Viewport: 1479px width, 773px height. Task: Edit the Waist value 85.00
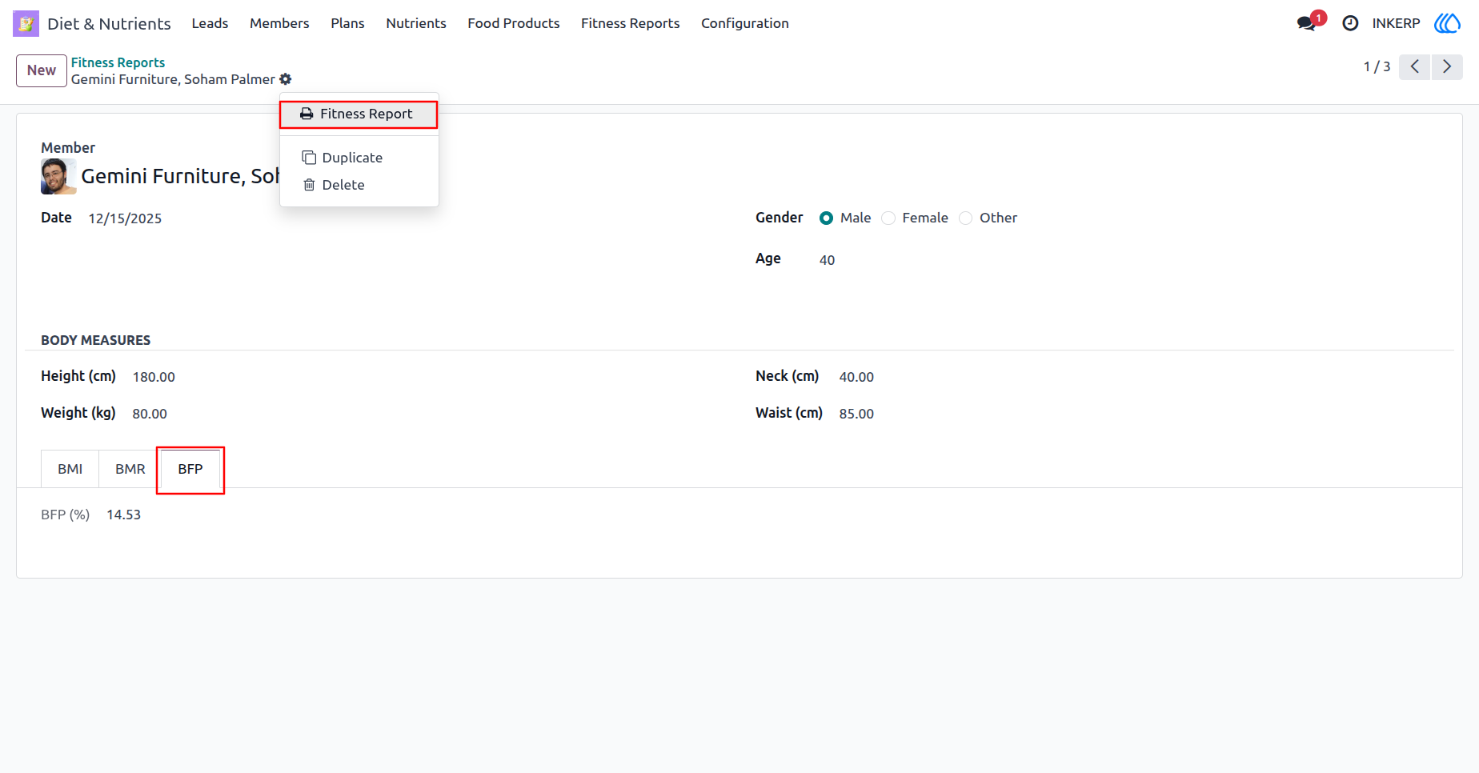point(856,414)
